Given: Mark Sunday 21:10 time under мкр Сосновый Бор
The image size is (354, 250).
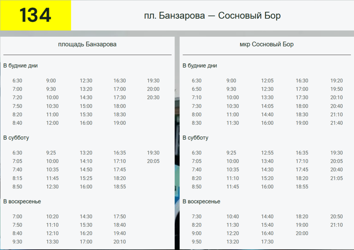Looking at the screenshot, I should pos(337,225).
